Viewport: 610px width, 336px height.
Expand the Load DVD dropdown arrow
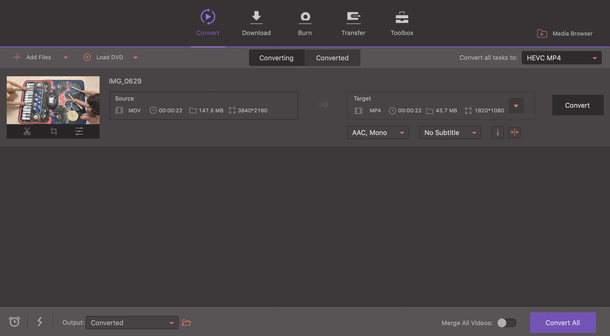pos(135,58)
